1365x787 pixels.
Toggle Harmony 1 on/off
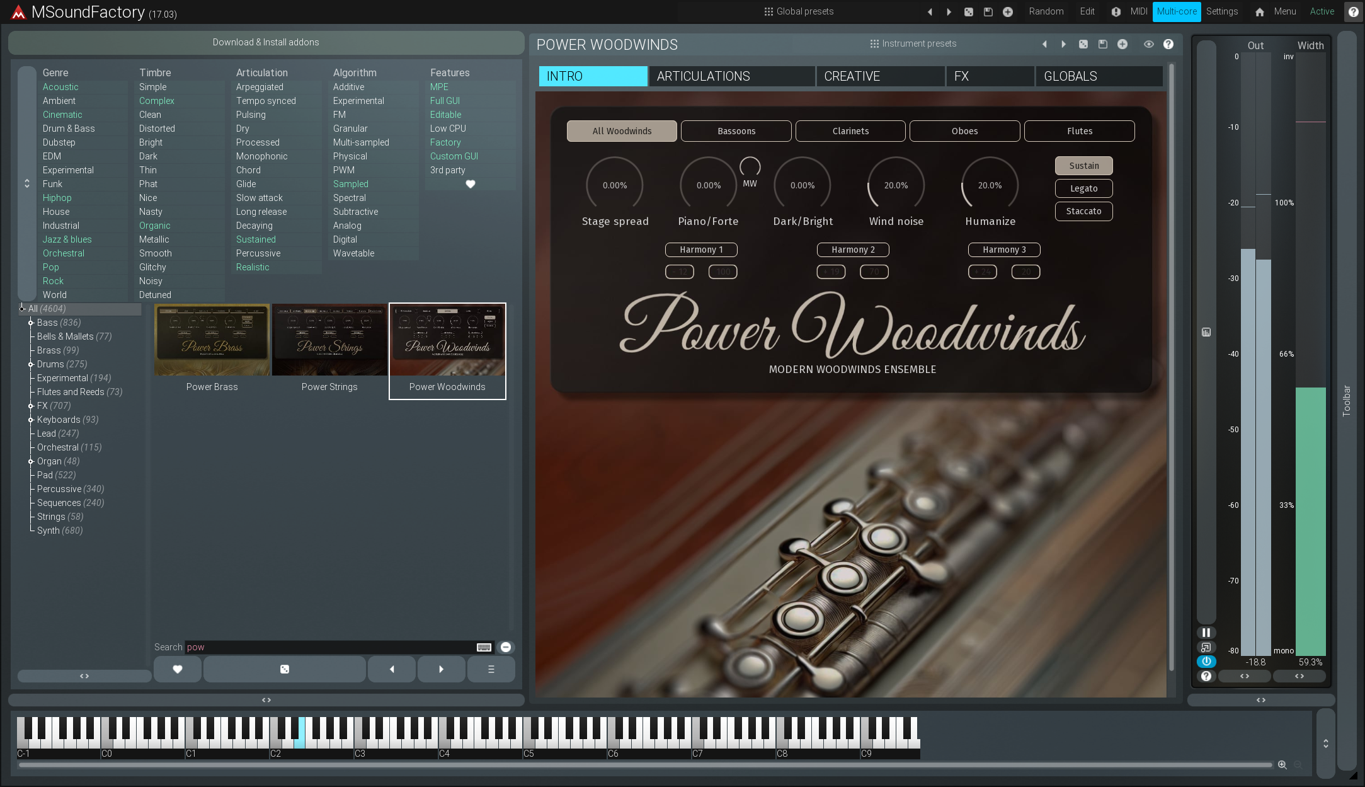[702, 250]
